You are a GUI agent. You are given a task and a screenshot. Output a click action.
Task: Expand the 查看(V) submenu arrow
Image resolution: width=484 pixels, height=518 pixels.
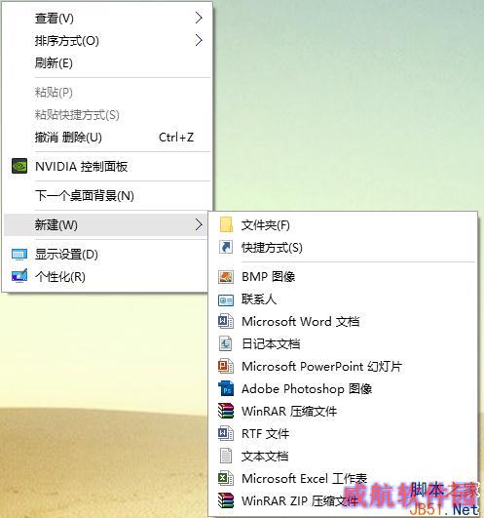(199, 18)
